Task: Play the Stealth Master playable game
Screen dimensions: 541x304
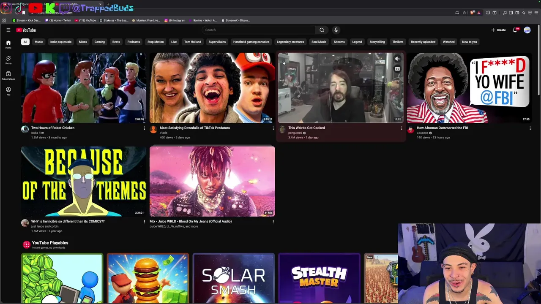Action: (x=319, y=279)
